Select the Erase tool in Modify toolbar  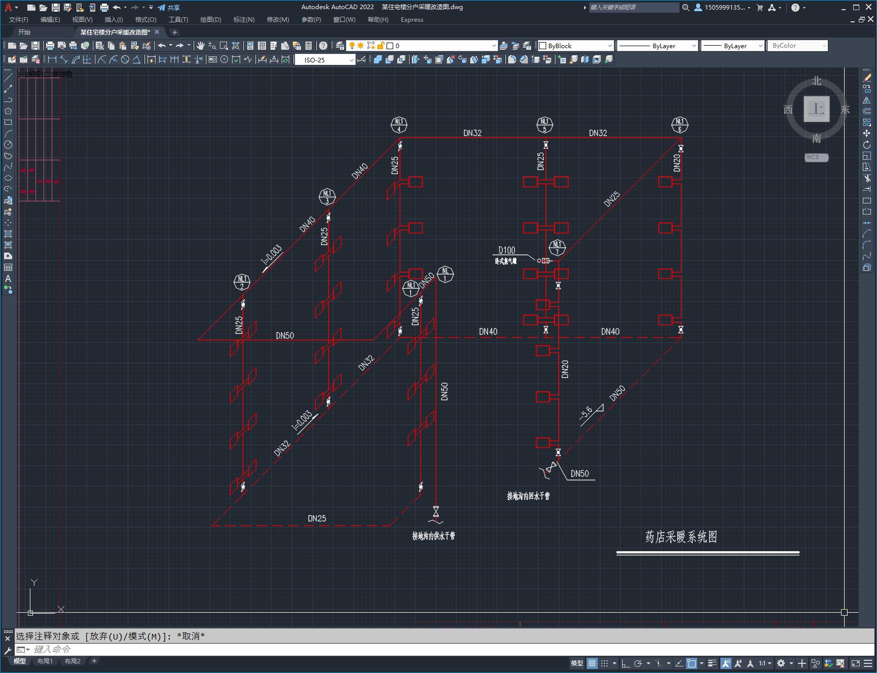pos(867,78)
